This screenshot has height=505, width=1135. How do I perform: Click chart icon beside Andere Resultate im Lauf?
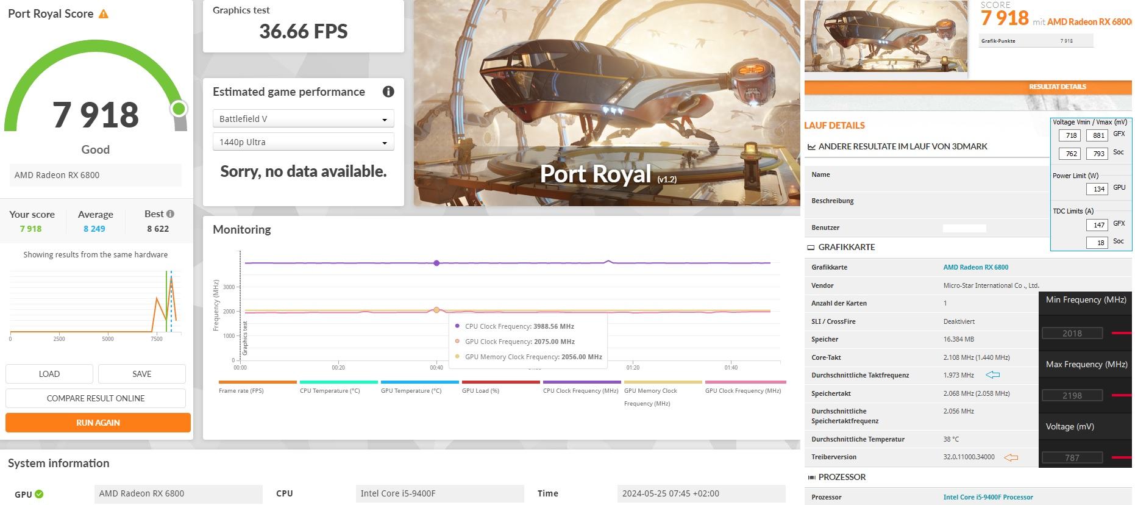(x=811, y=147)
